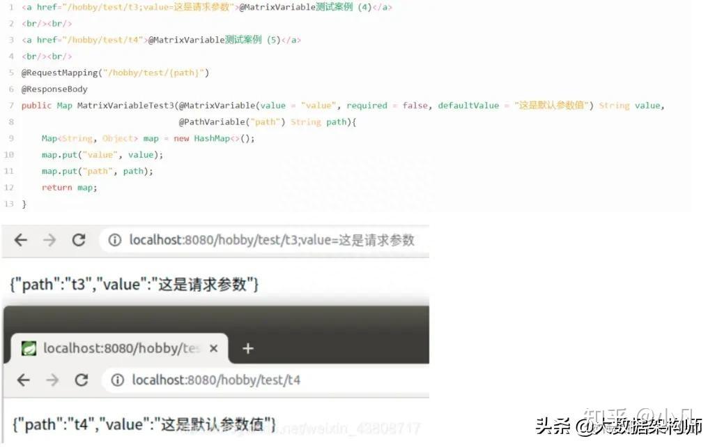Click site info icon beside test/t4 URL
The height and width of the screenshot is (448, 715).
tap(117, 380)
